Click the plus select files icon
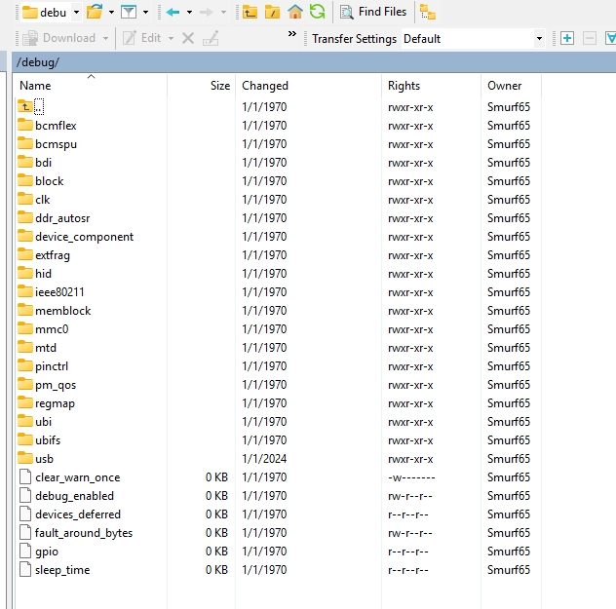616x609 pixels. [x=567, y=38]
